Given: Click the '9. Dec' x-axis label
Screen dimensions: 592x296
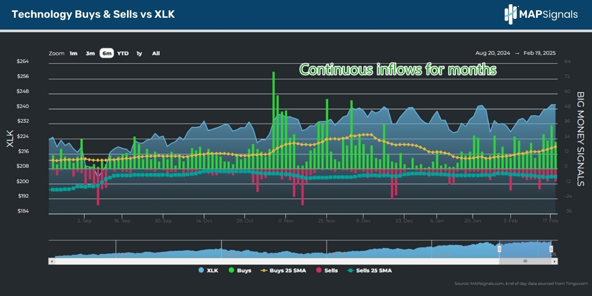Looking at the screenshot, I should (362, 220).
